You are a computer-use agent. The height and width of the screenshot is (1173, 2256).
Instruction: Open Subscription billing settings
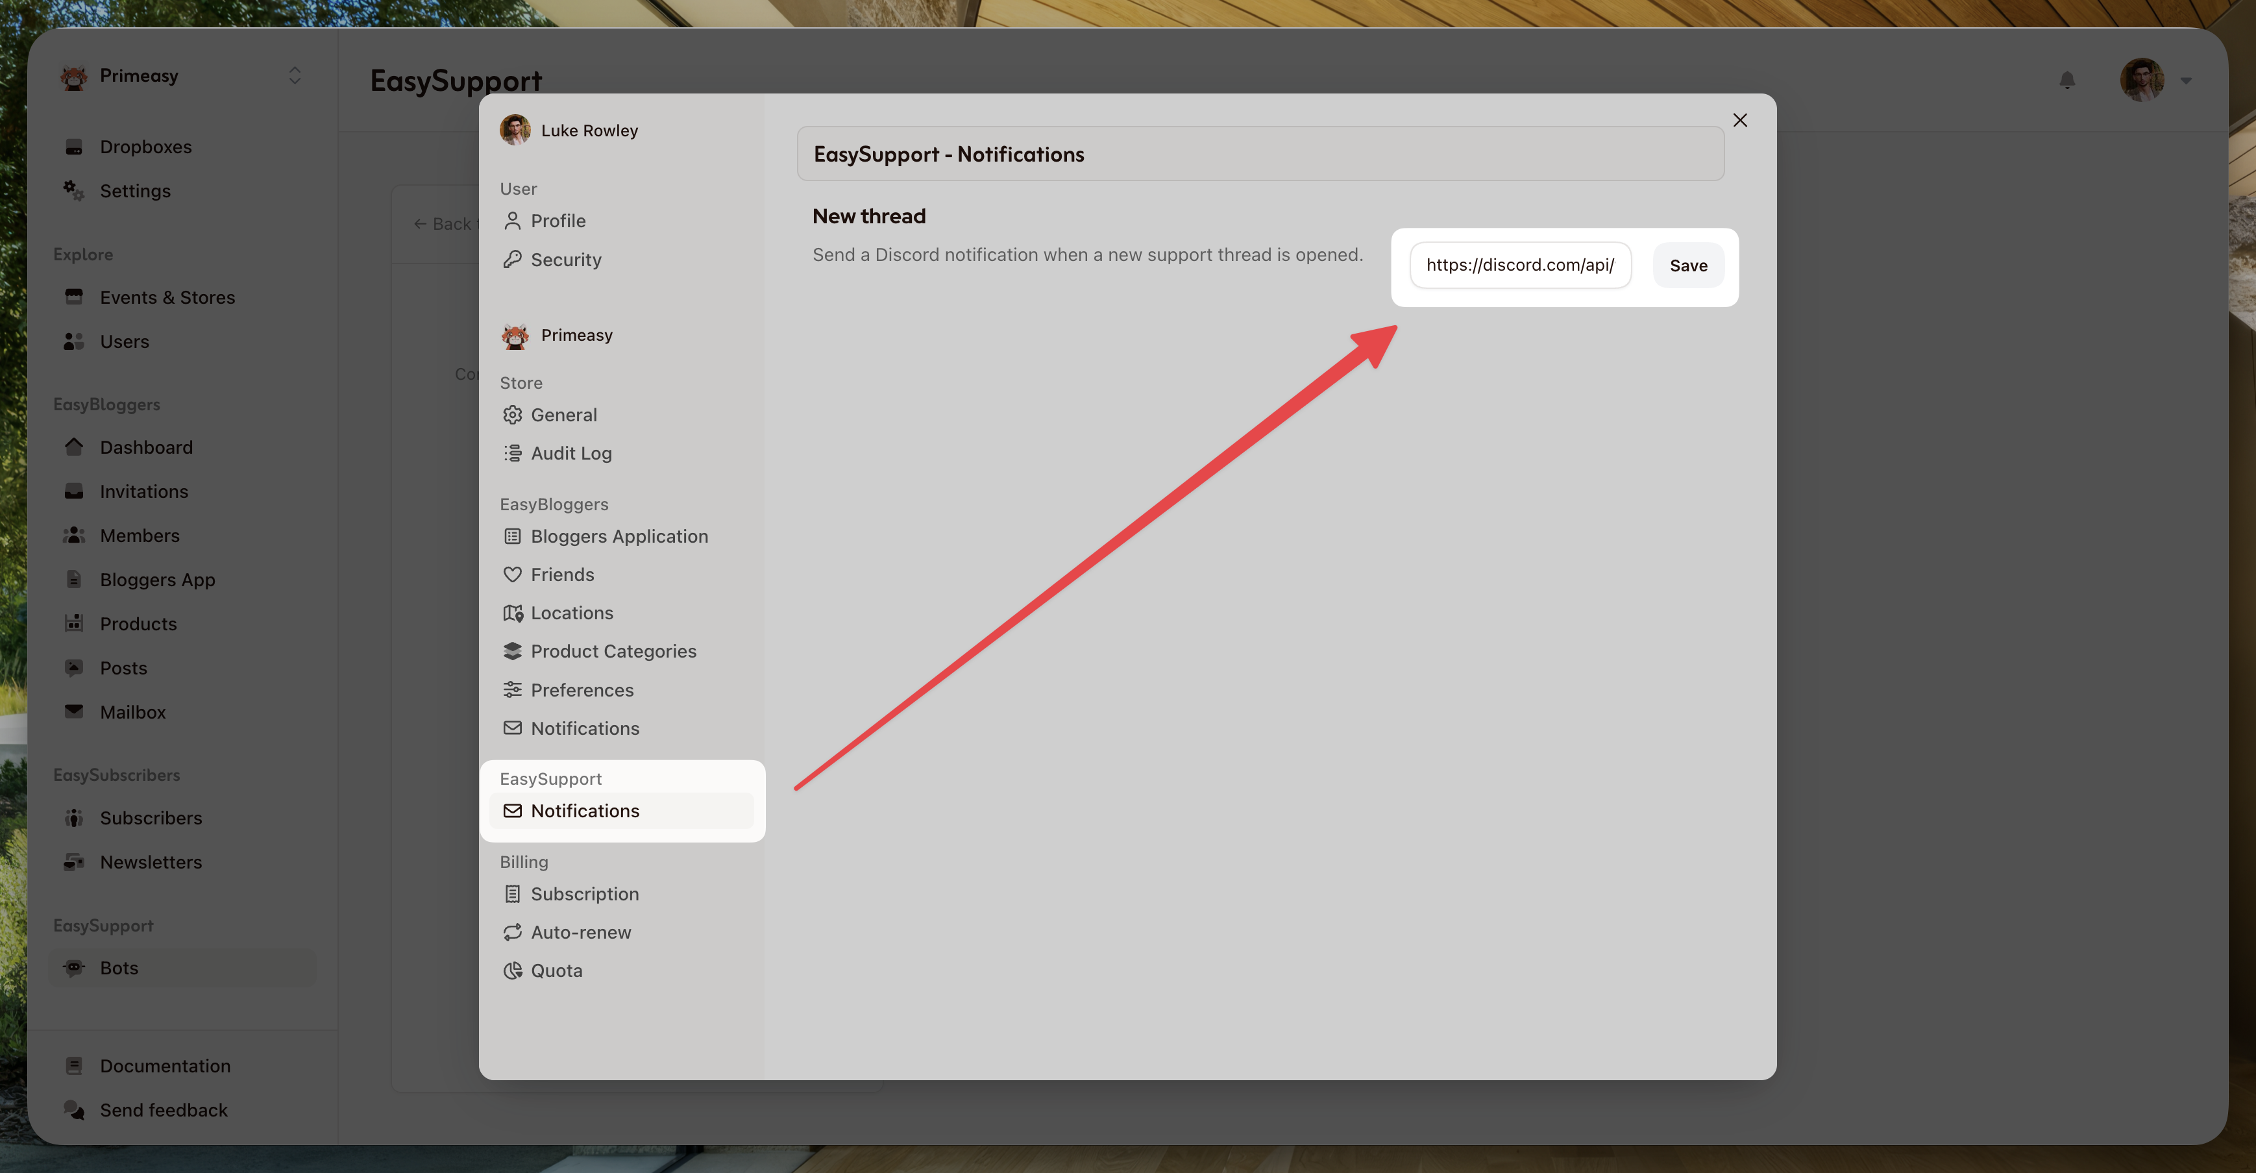tap(584, 894)
